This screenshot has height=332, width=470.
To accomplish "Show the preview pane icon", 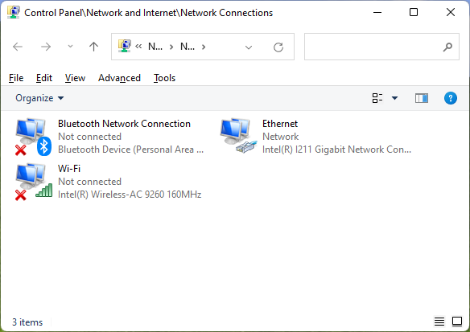I will (x=422, y=98).
